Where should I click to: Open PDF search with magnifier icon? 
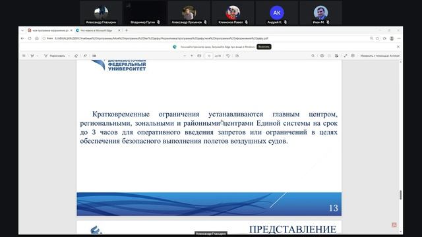click(313, 56)
